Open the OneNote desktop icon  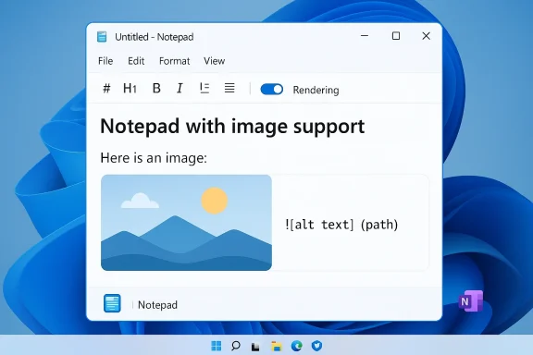coord(470,301)
